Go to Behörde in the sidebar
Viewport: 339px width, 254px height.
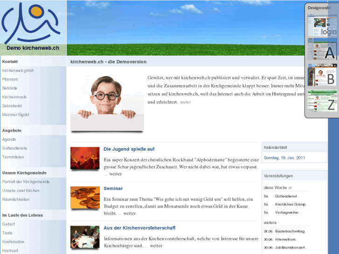click(x=10, y=88)
